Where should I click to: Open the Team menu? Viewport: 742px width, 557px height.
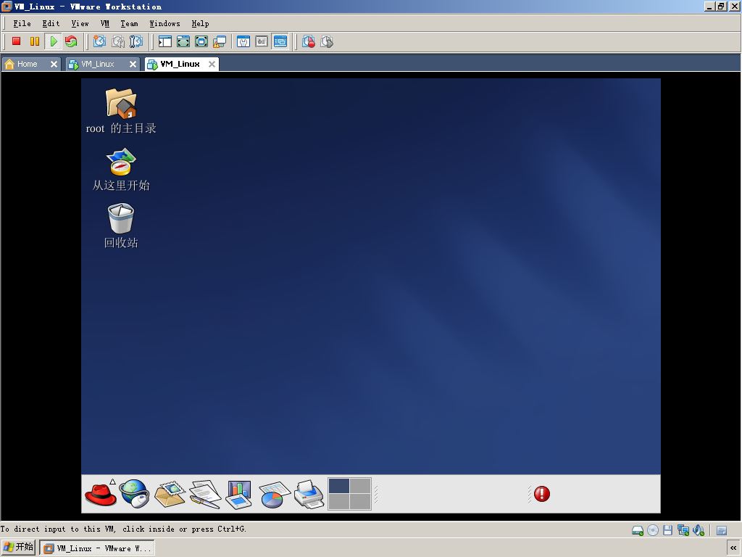coord(129,23)
